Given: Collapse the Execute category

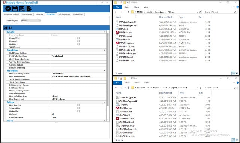Looking at the screenshot, I should click(104, 32).
